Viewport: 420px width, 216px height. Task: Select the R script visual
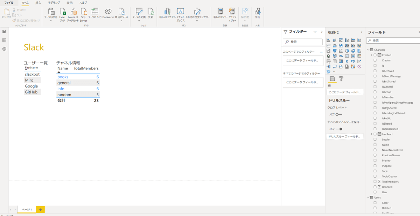coord(347,61)
